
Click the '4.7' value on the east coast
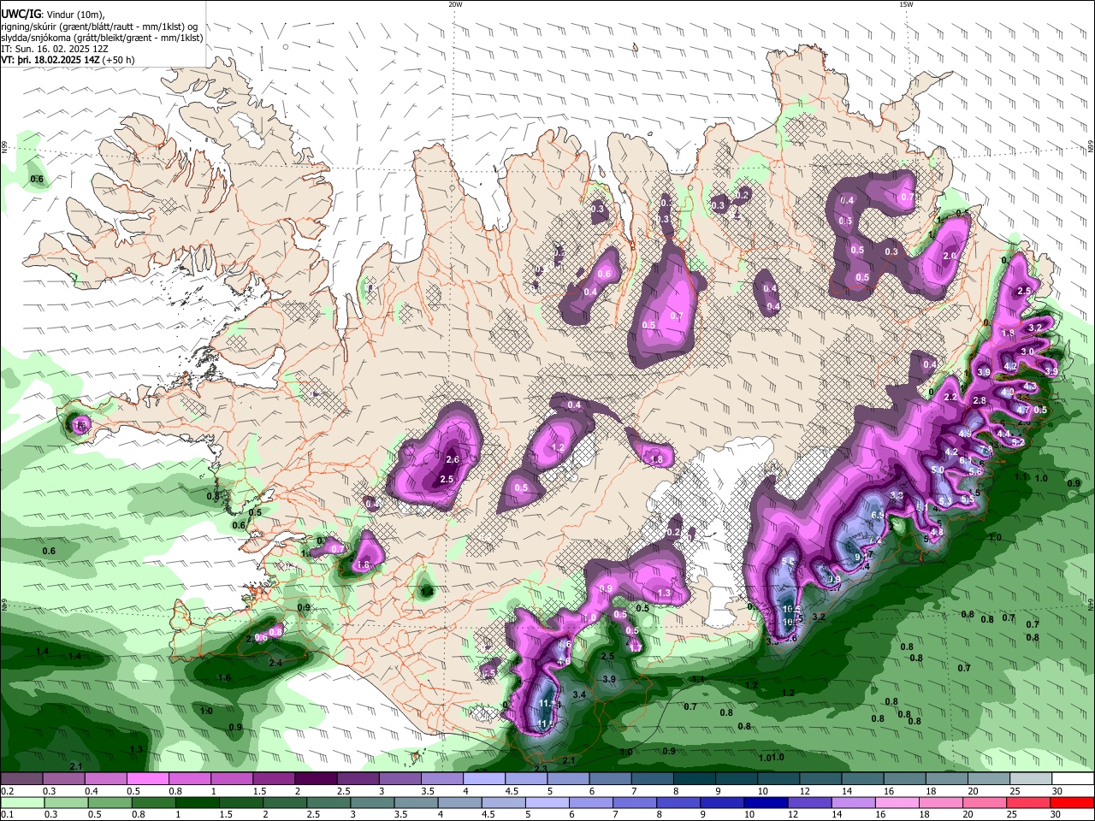1023,410
